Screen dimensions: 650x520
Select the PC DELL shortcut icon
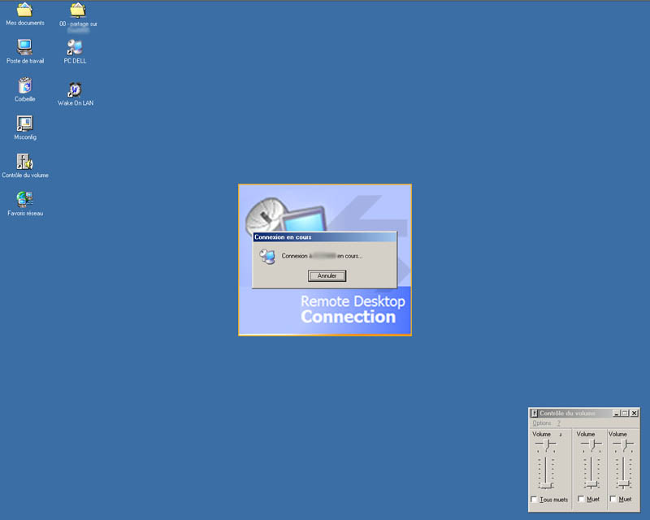(75, 47)
